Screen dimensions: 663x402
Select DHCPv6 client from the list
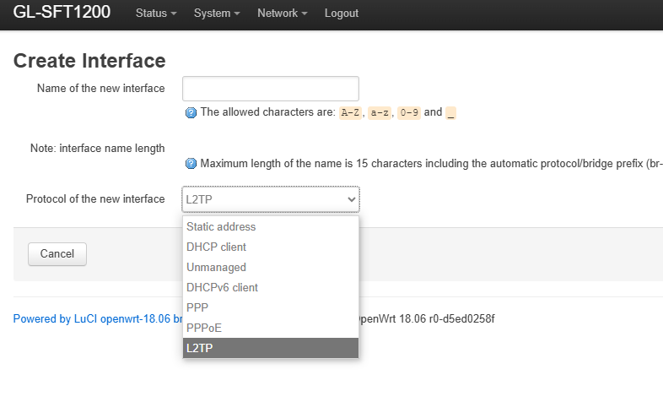(x=222, y=288)
